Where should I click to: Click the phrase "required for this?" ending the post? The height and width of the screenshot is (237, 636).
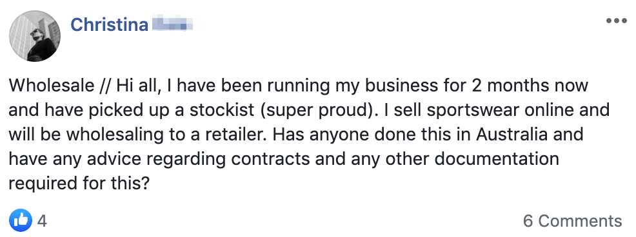80,184
